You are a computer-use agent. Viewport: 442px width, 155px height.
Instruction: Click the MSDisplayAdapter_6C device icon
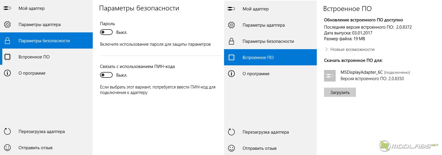(330, 76)
